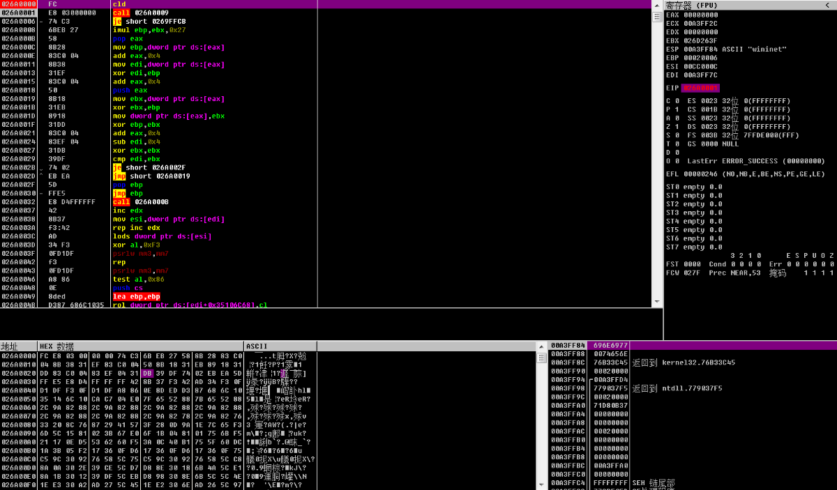Click the disassembly pane scroll-up arrow
The height and width of the screenshot is (490, 837).
[x=657, y=4]
